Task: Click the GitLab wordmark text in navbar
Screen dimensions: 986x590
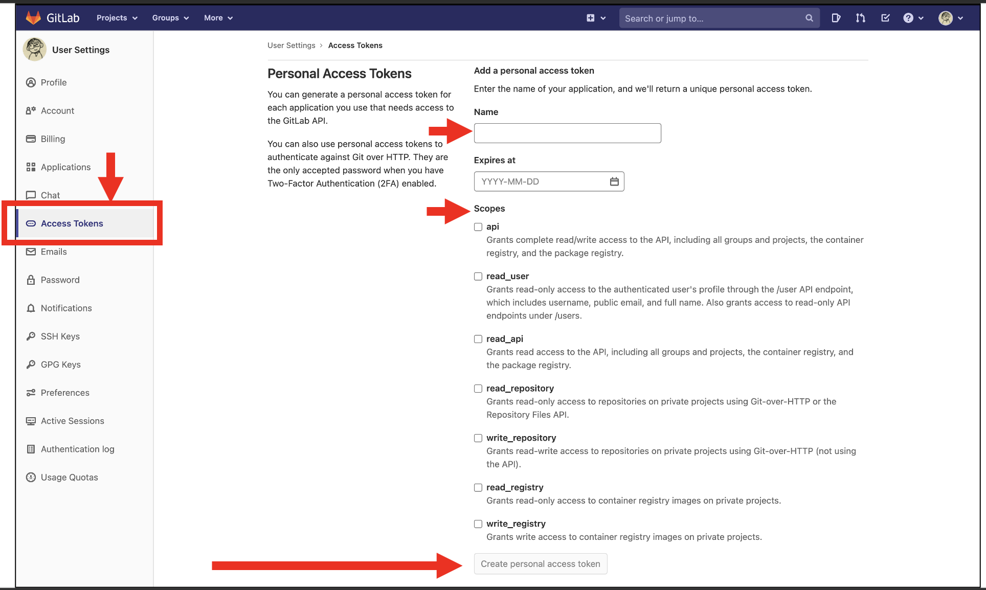Action: pos(63,18)
